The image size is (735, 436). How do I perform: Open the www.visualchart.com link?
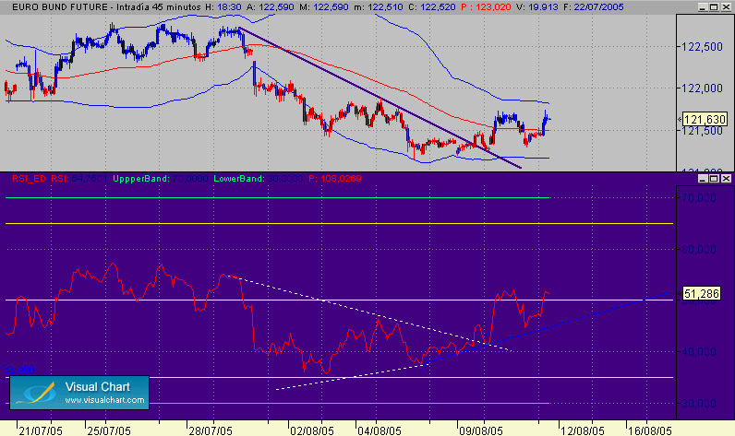click(104, 400)
